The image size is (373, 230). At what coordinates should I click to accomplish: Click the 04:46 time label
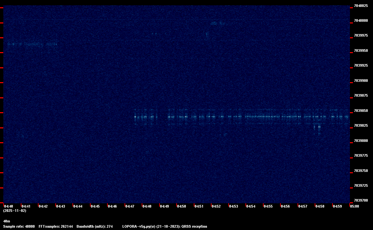click(112, 206)
